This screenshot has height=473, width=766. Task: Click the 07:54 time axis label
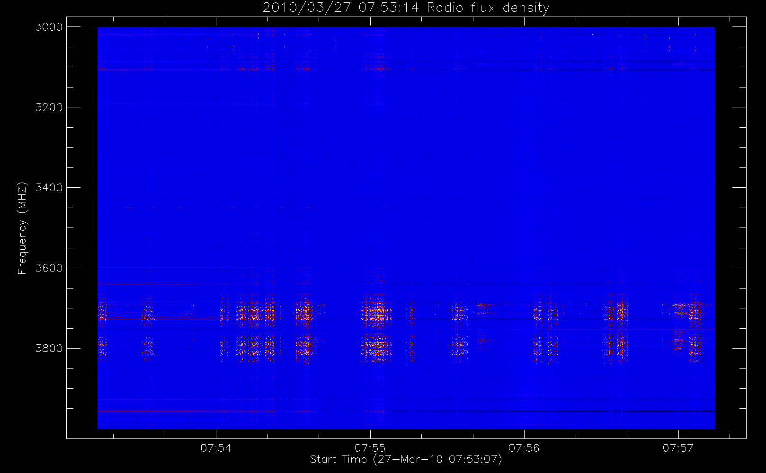click(x=216, y=448)
